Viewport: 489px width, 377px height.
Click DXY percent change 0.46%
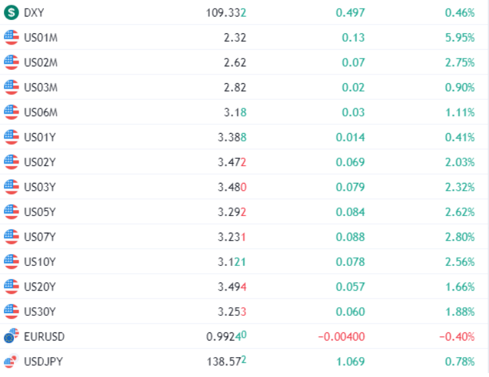click(460, 13)
